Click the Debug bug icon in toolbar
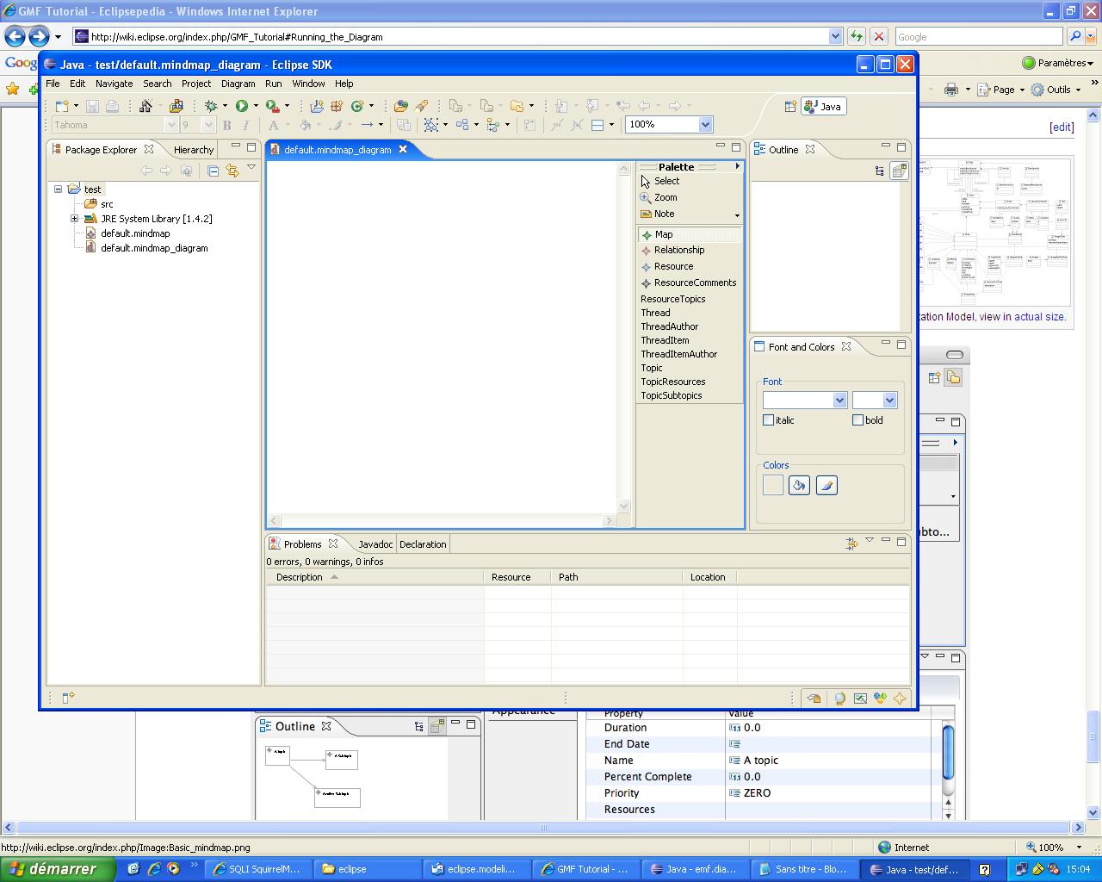 pyautogui.click(x=211, y=106)
